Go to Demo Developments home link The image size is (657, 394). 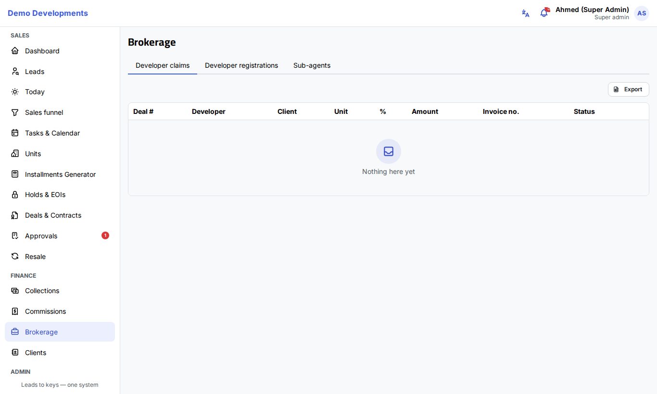tap(48, 13)
